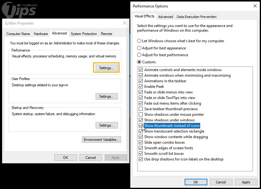Select Let Windows choose what's best option
Screen dimensions: 261x189
coord(139,41)
